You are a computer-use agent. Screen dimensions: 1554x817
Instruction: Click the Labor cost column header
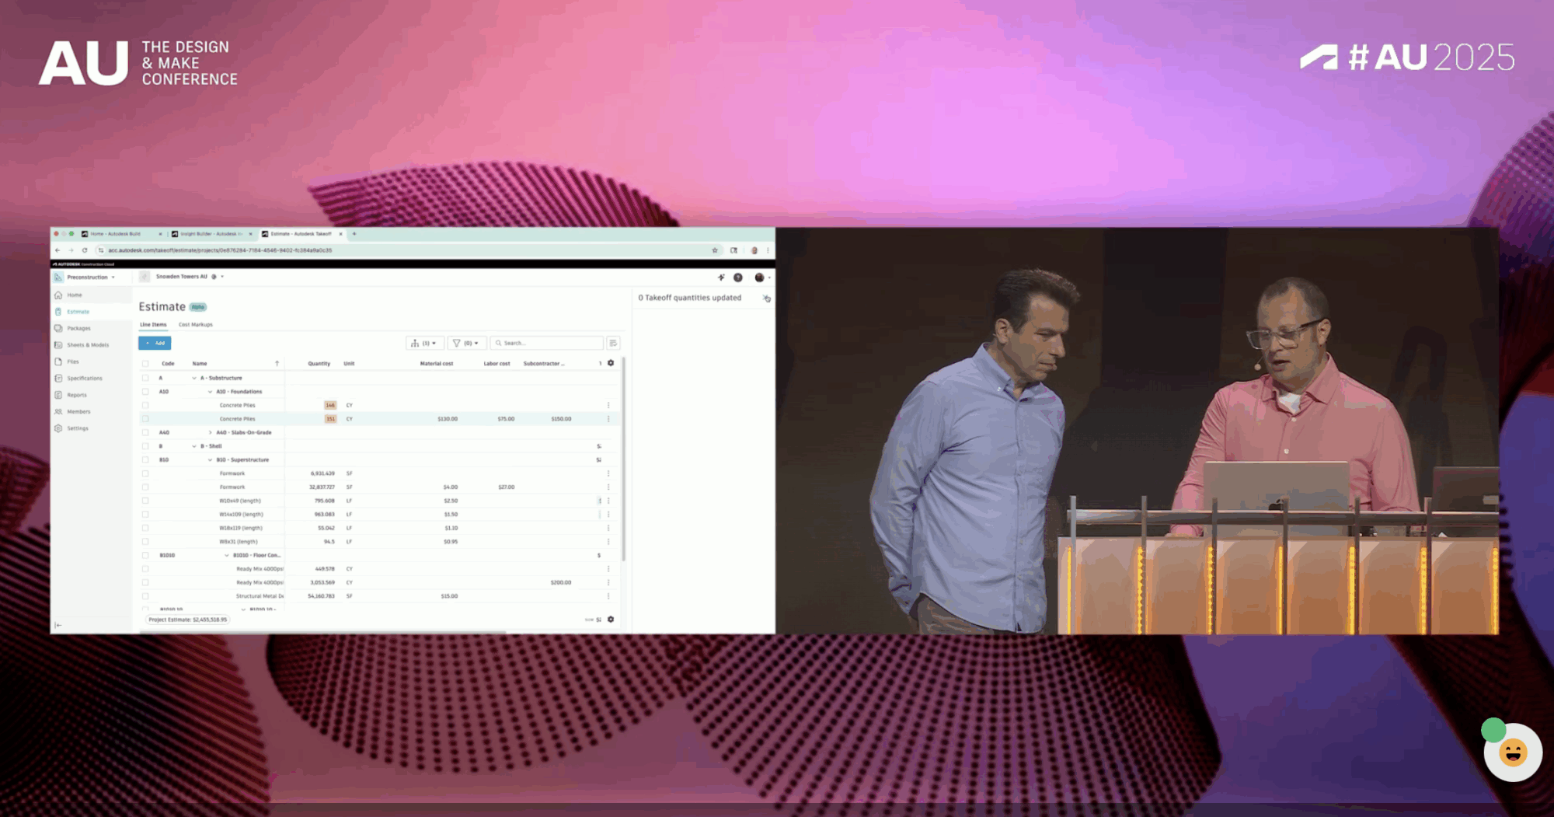(497, 364)
